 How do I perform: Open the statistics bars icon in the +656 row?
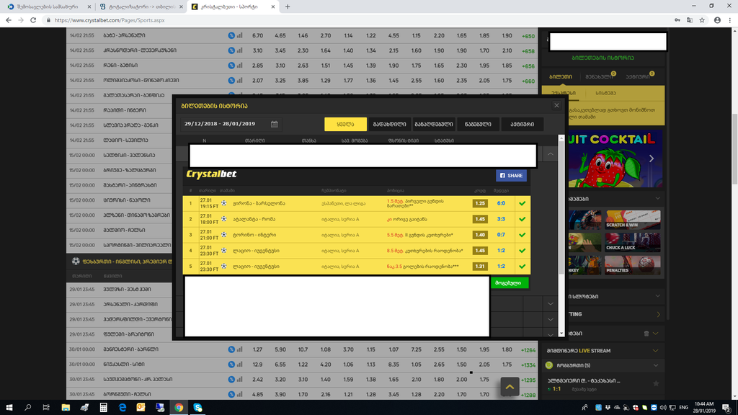[x=239, y=66]
